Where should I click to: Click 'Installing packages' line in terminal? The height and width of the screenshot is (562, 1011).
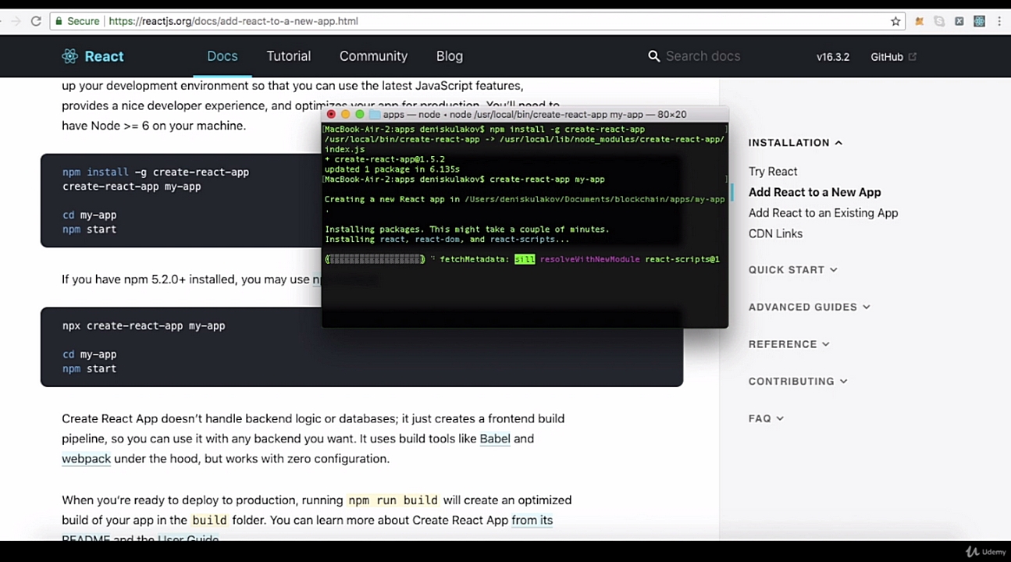click(467, 229)
